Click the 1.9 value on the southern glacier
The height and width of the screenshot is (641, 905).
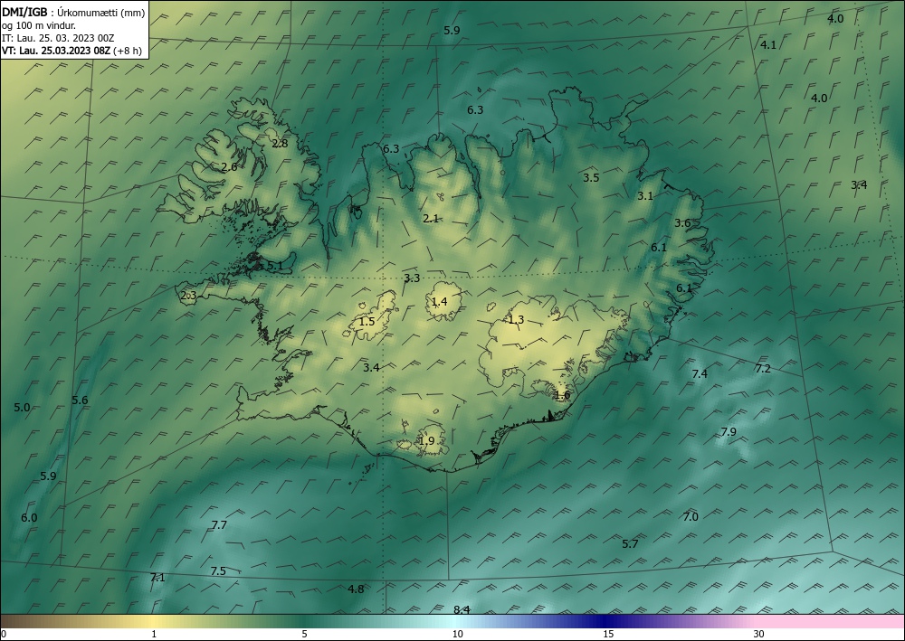(426, 441)
